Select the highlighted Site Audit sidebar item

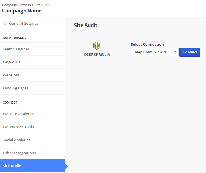pyautogui.click(x=12, y=166)
